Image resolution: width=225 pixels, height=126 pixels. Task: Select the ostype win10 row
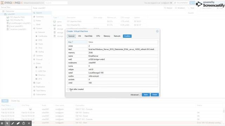(x=112, y=69)
